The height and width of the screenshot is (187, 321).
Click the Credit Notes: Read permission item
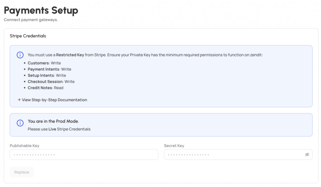pos(45,88)
